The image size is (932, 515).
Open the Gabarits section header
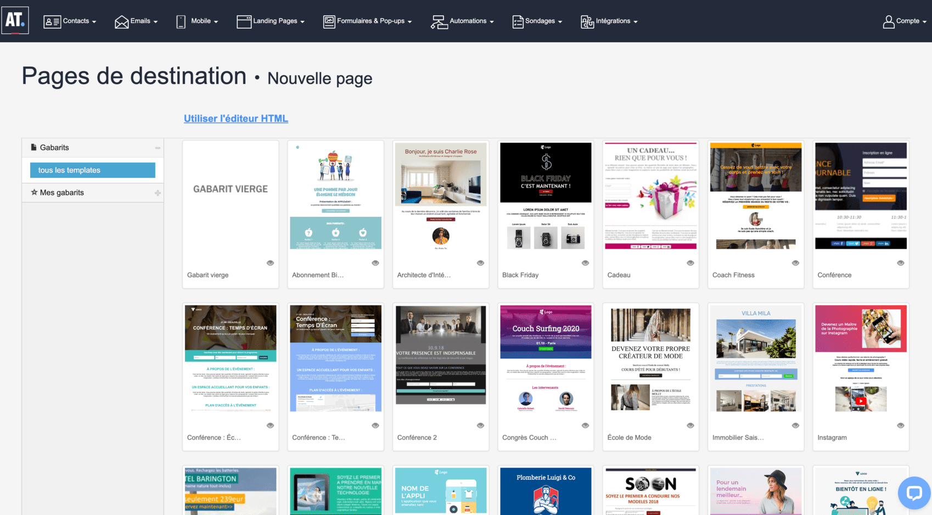pyautogui.click(x=93, y=148)
